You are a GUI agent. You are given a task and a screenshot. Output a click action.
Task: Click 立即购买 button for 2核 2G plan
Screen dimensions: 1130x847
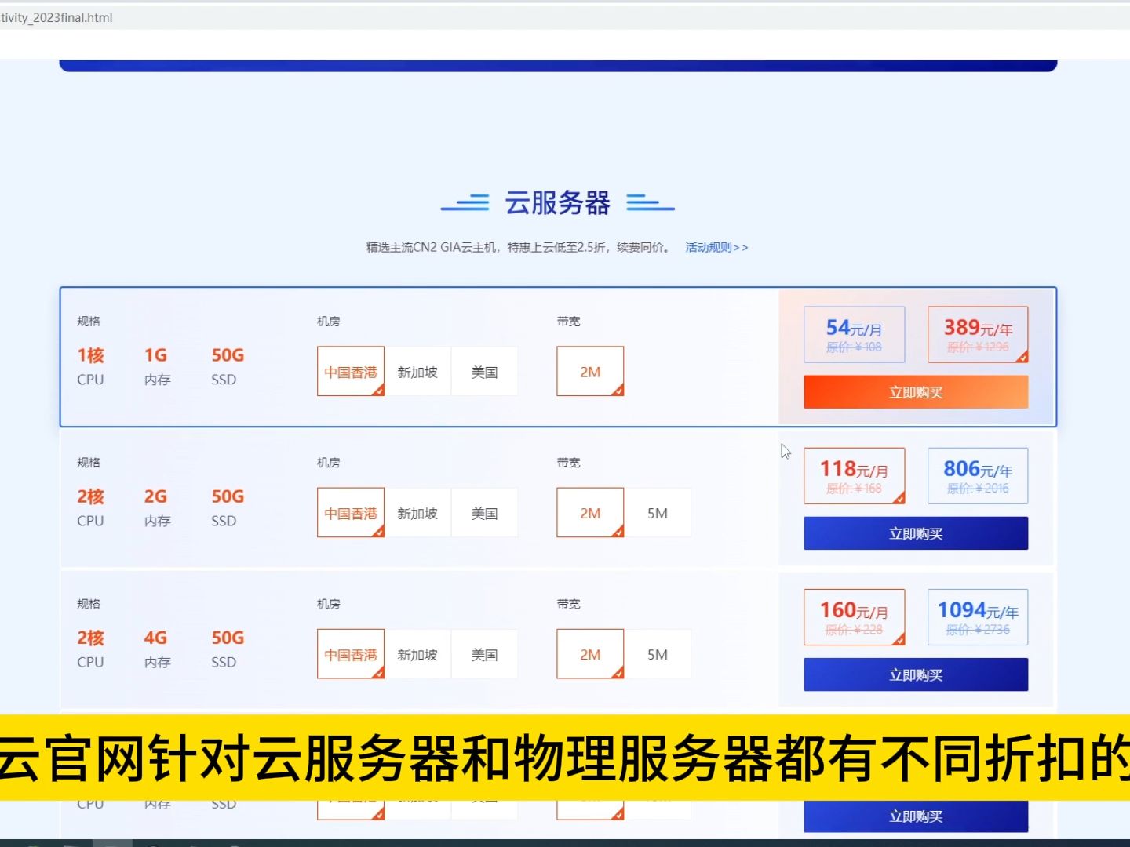coord(916,533)
